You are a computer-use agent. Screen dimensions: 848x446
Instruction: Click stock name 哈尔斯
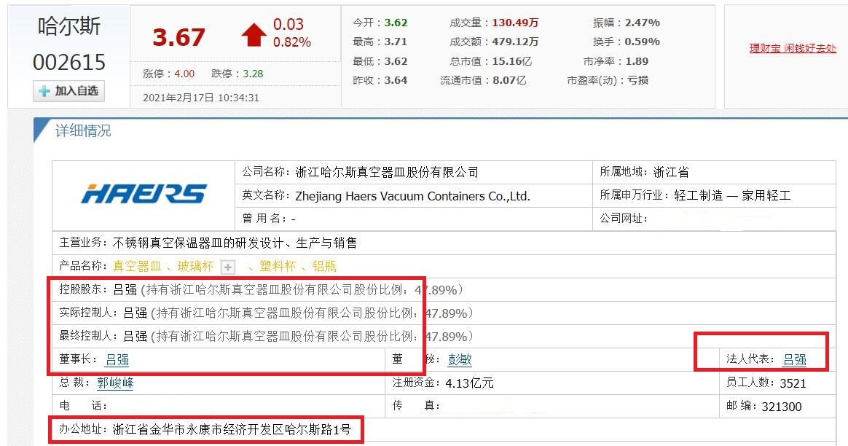69,26
